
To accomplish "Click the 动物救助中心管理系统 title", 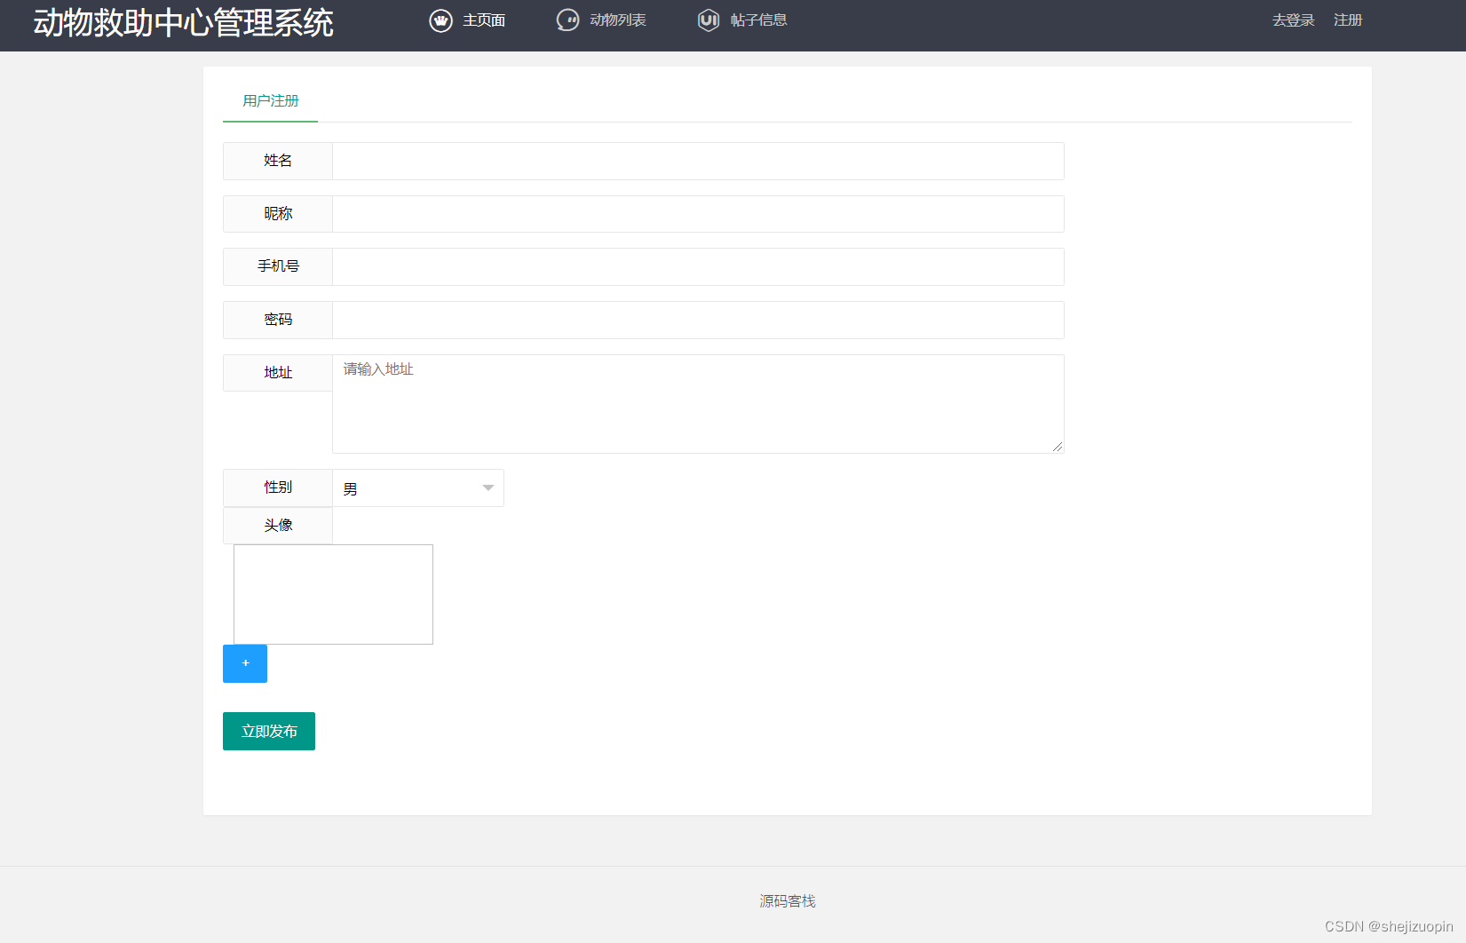I will [184, 23].
